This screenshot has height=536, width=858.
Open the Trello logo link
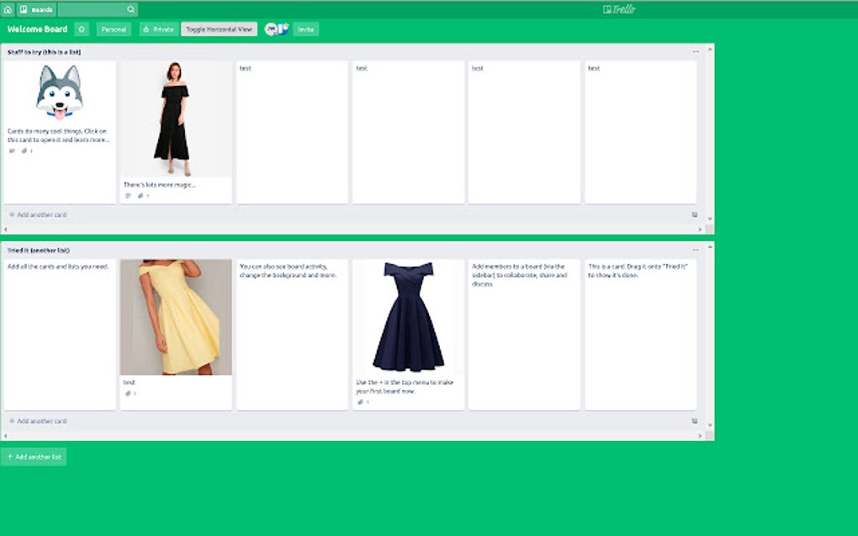pos(619,9)
